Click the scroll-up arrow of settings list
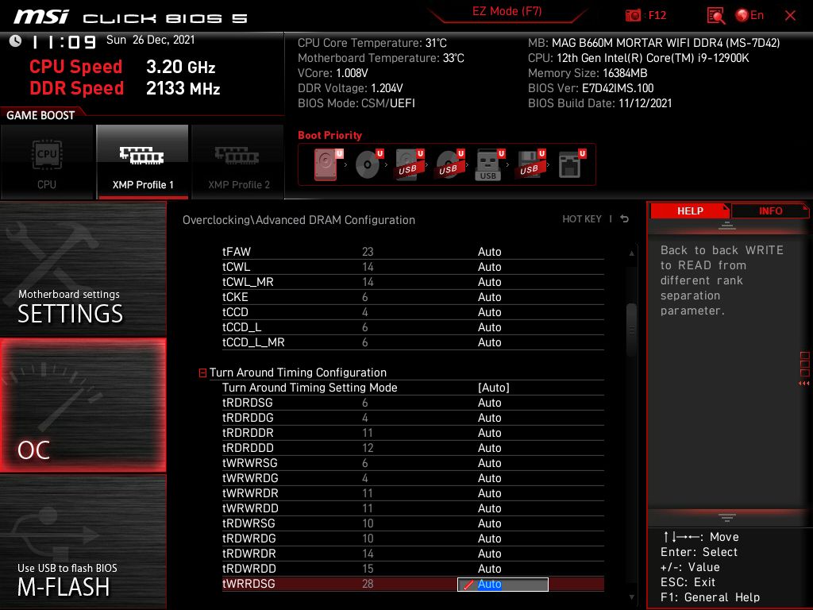813x610 pixels. point(631,253)
